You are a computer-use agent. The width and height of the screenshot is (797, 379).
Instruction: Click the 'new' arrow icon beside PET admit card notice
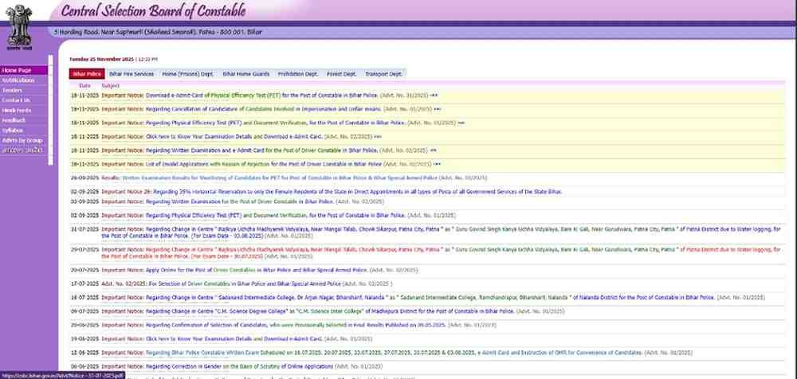click(434, 94)
